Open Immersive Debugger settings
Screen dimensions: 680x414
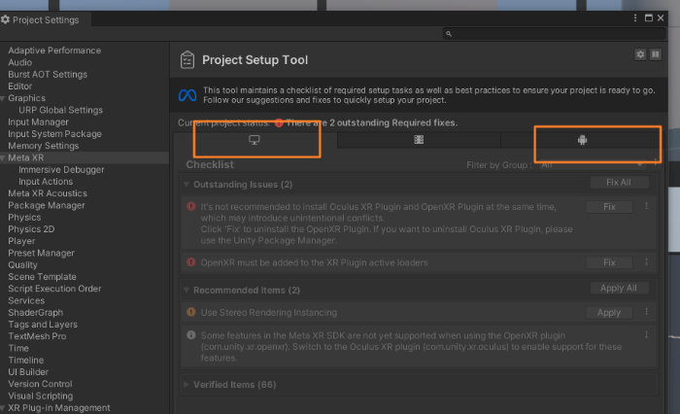click(x=61, y=170)
